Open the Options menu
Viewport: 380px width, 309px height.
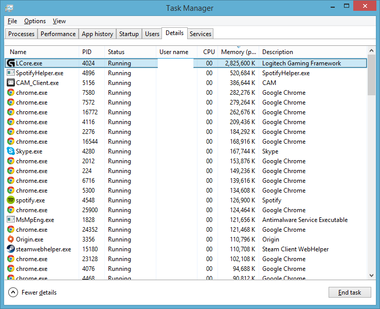point(35,21)
